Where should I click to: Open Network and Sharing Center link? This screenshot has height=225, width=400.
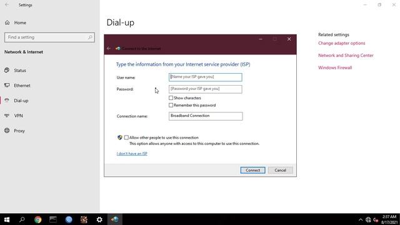click(x=346, y=56)
